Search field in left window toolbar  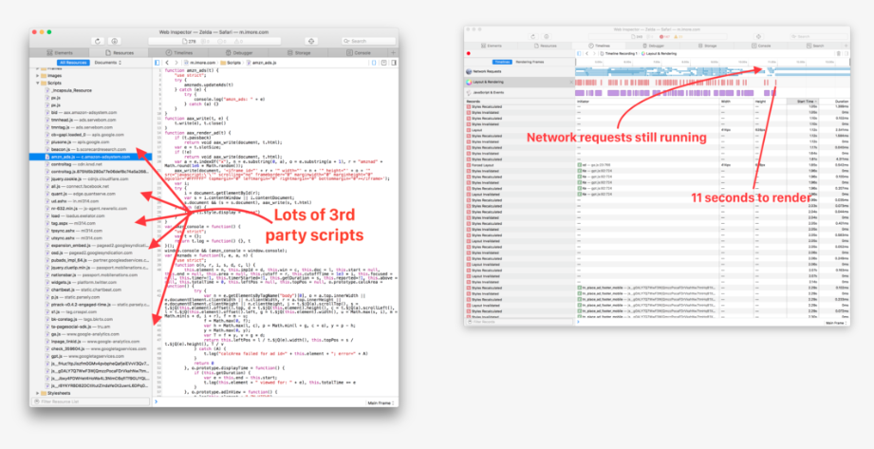(x=368, y=41)
